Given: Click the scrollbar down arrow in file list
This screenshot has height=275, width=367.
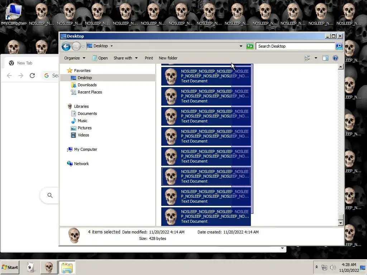Looking at the screenshot, I should (x=341, y=223).
